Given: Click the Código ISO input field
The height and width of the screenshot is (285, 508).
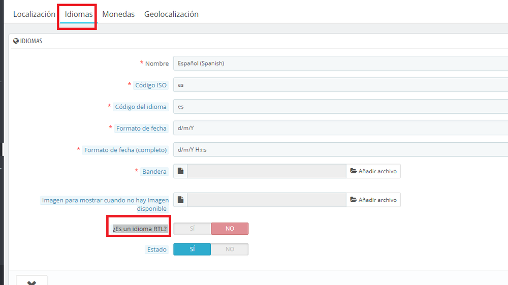Looking at the screenshot, I should tap(339, 85).
